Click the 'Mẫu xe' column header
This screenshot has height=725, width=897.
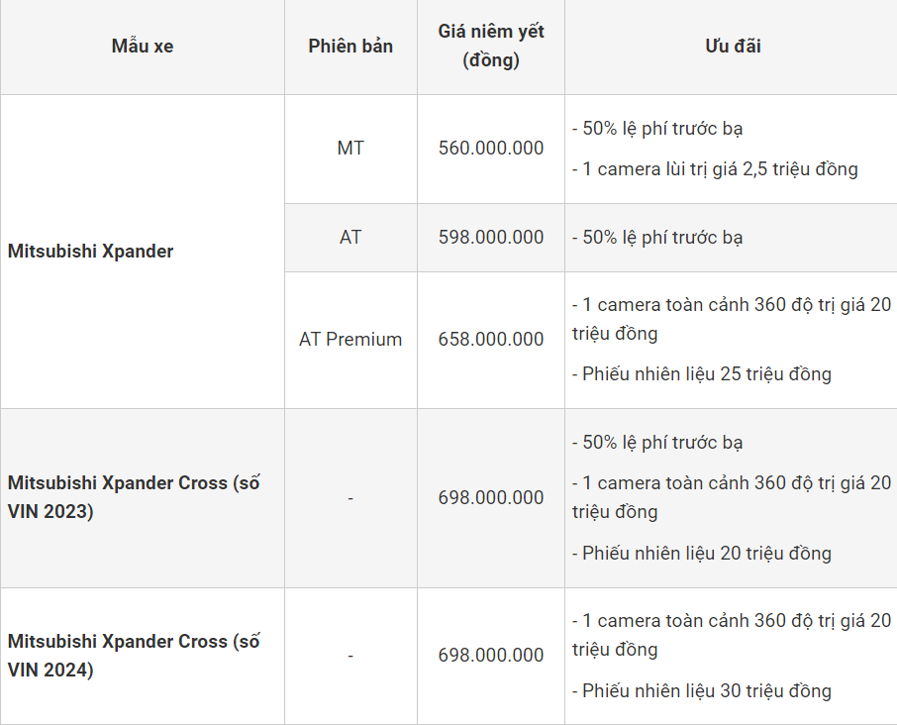click(142, 47)
